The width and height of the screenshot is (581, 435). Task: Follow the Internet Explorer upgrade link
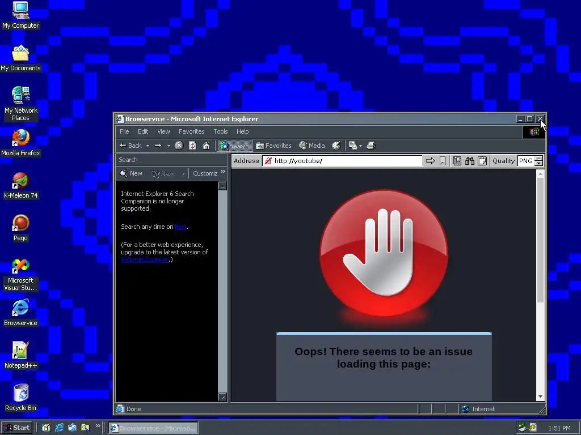[145, 259]
